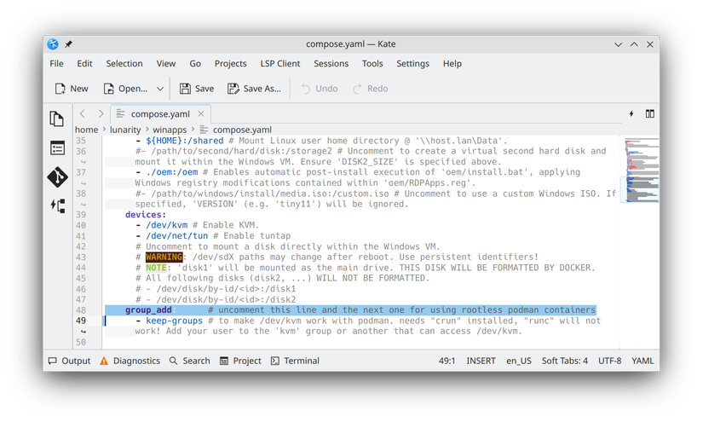Open the Documents sidebar panel icon
The width and height of the screenshot is (703, 422).
tap(57, 119)
